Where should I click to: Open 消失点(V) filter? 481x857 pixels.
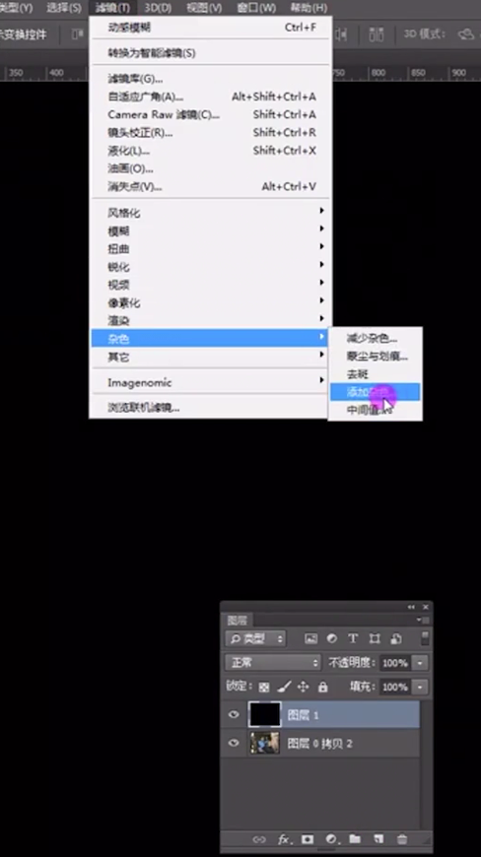(x=211, y=186)
